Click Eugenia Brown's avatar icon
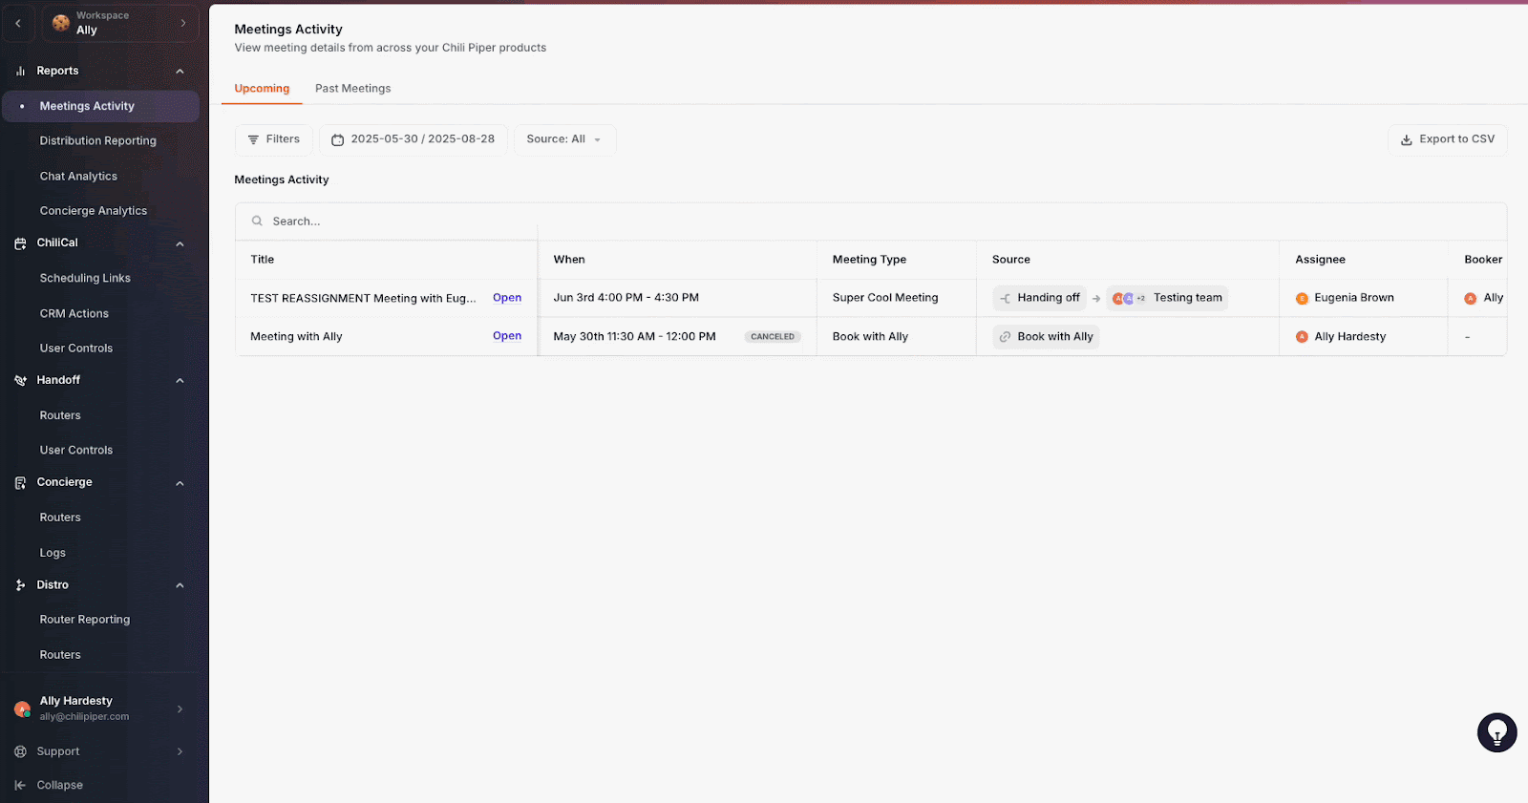Viewport: 1528px width, 803px height. (1302, 298)
